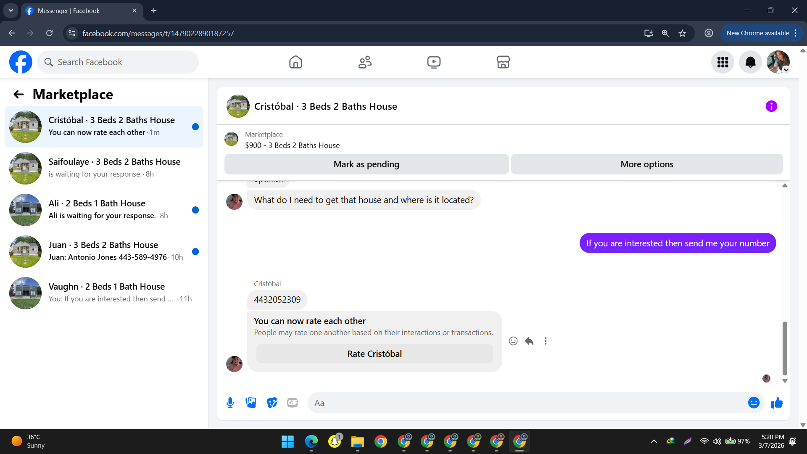807x454 pixels.
Task: Click the browser Back button
Action: (12, 33)
